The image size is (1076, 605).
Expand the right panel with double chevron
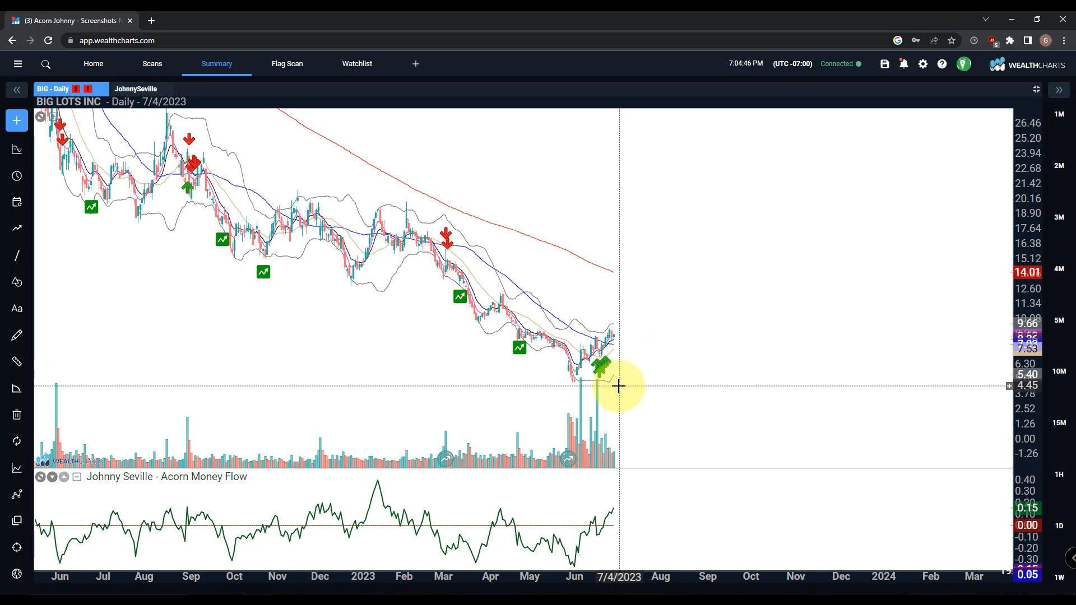pos(1059,90)
